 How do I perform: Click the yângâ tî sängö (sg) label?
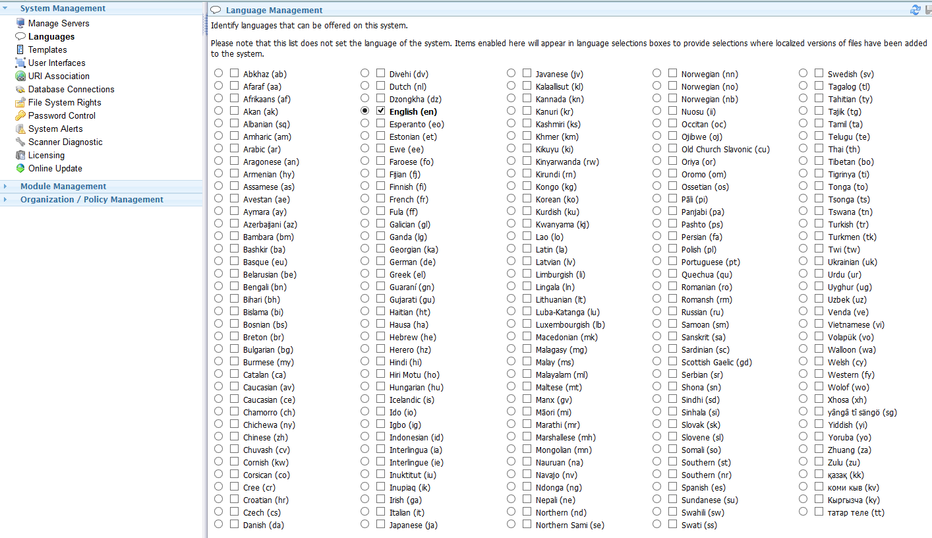[x=863, y=413]
